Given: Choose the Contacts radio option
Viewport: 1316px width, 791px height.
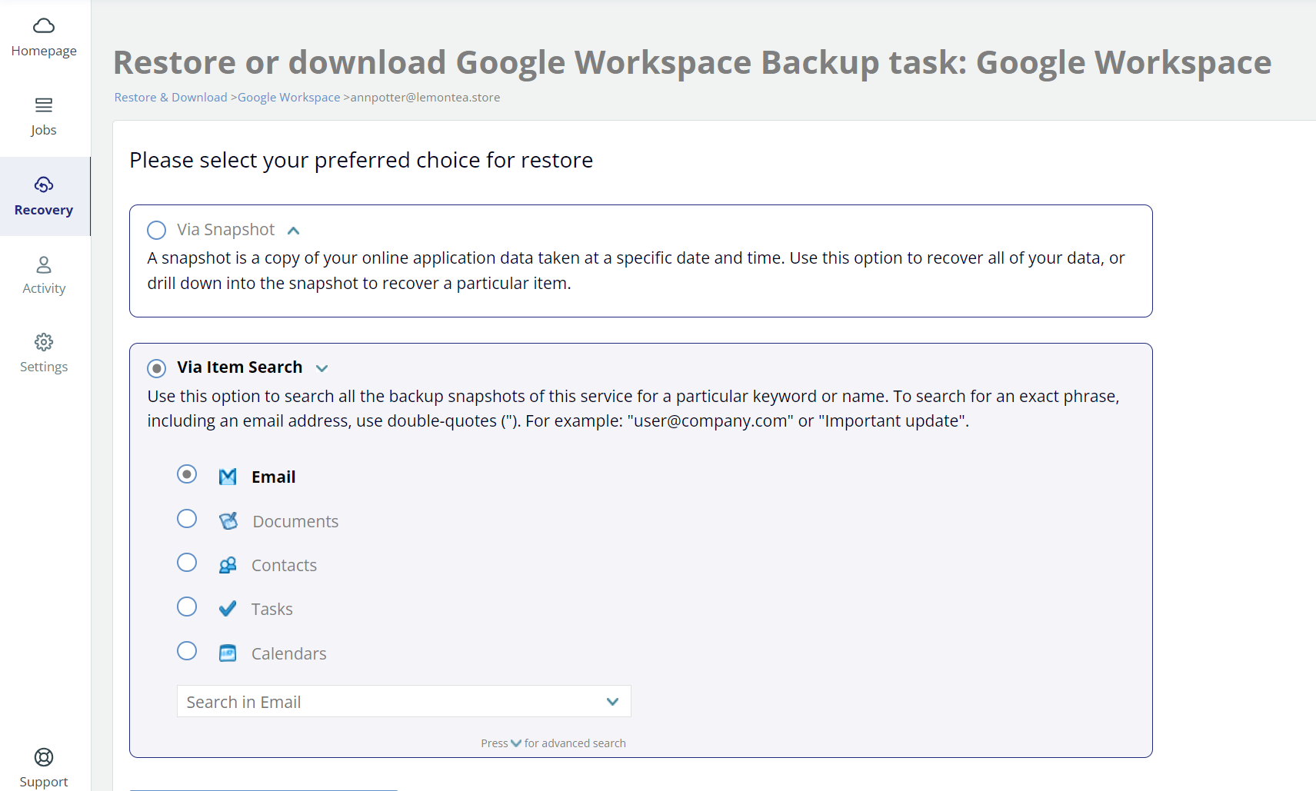Looking at the screenshot, I should 187,563.
